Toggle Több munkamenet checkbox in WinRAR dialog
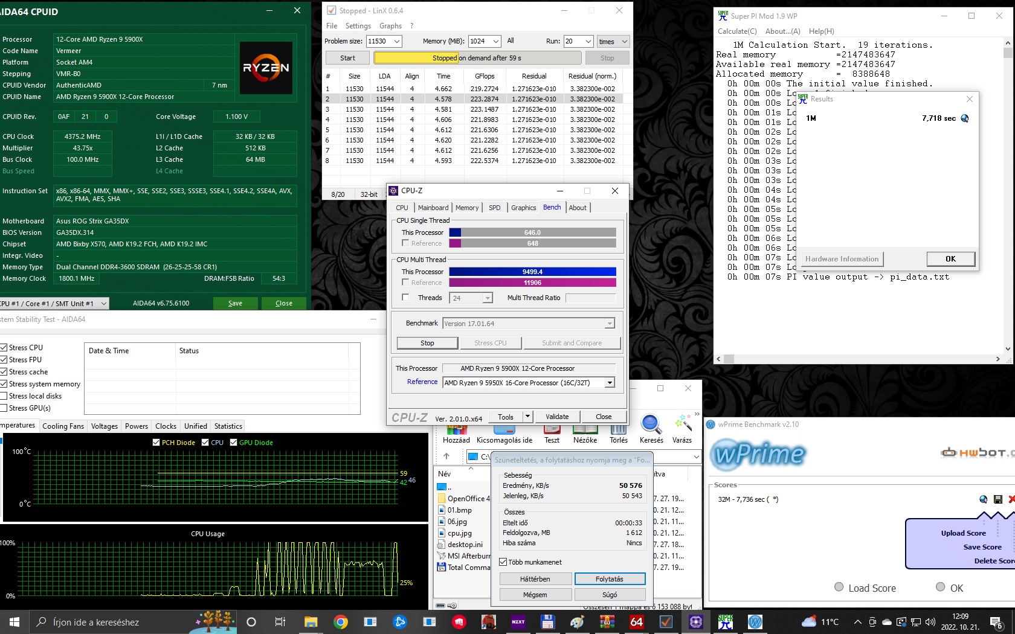Image resolution: width=1015 pixels, height=634 pixels. point(503,562)
